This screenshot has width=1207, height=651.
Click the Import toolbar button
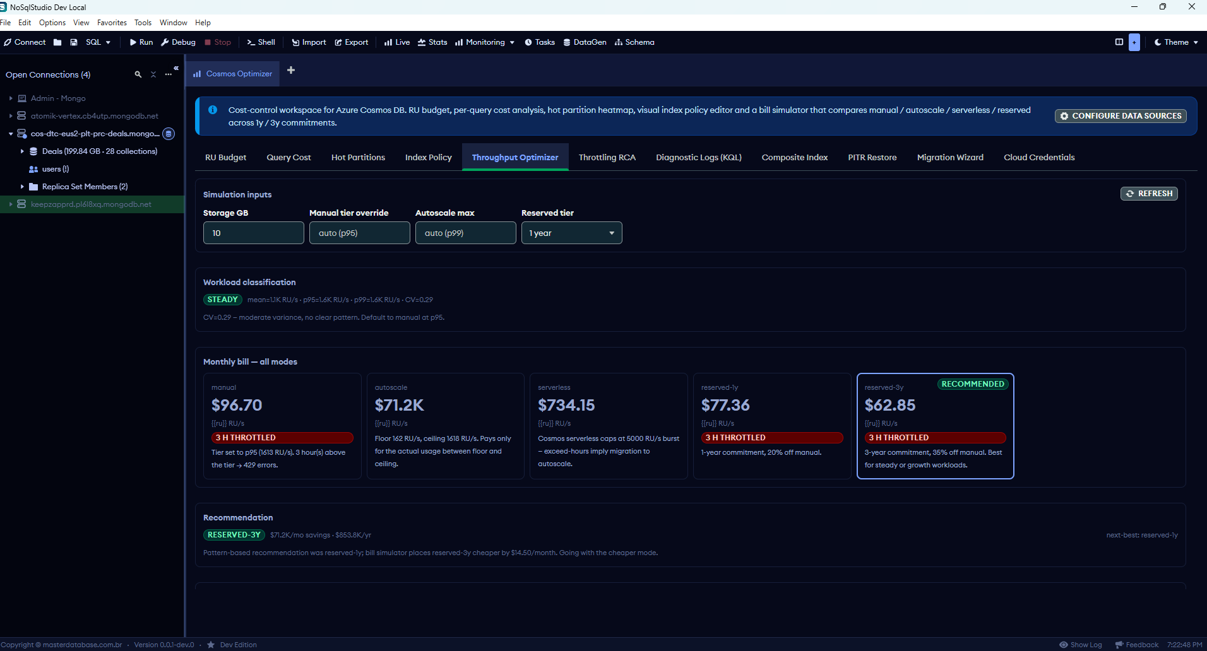(309, 42)
